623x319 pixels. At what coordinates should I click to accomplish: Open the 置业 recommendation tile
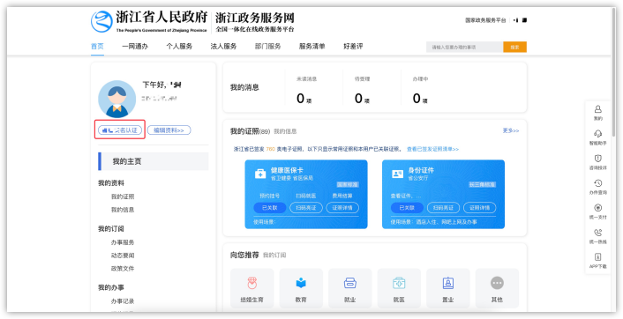point(448,288)
